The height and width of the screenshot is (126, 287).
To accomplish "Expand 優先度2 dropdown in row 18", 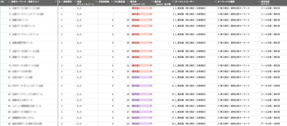I will (x=151, y=123).
